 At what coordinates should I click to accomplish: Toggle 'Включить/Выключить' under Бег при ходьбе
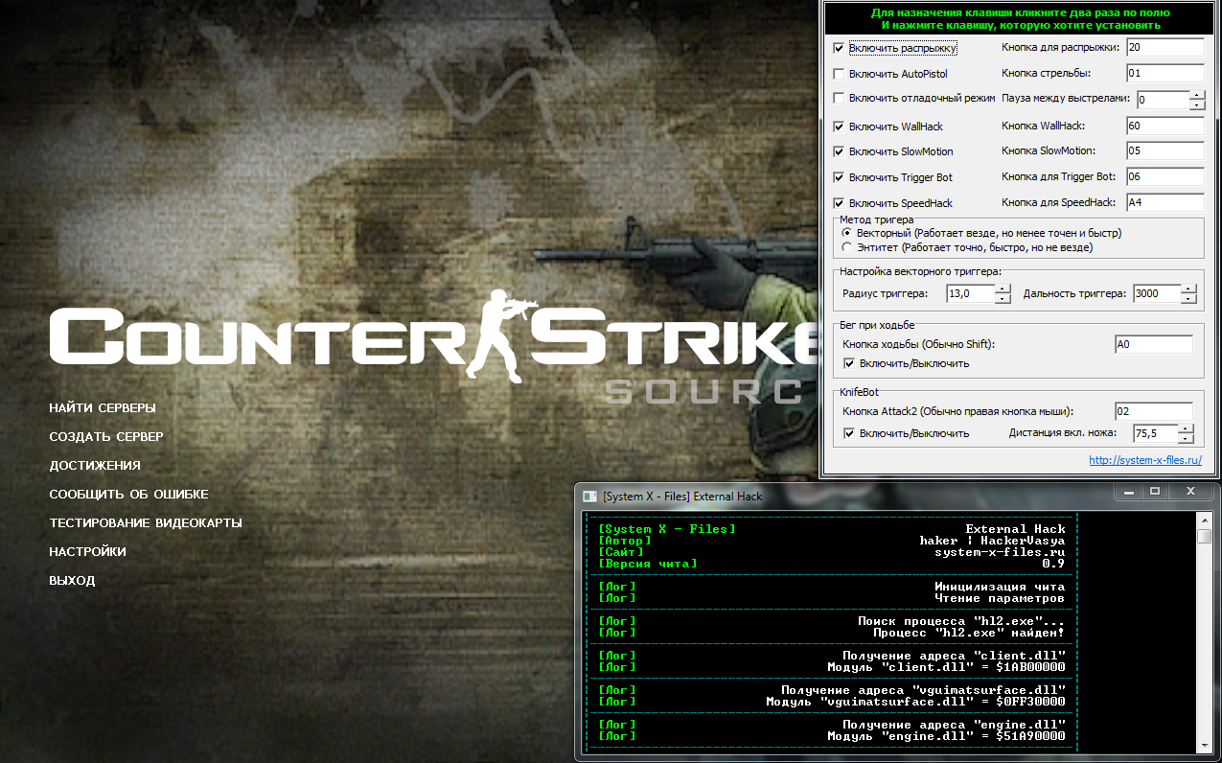pos(849,363)
